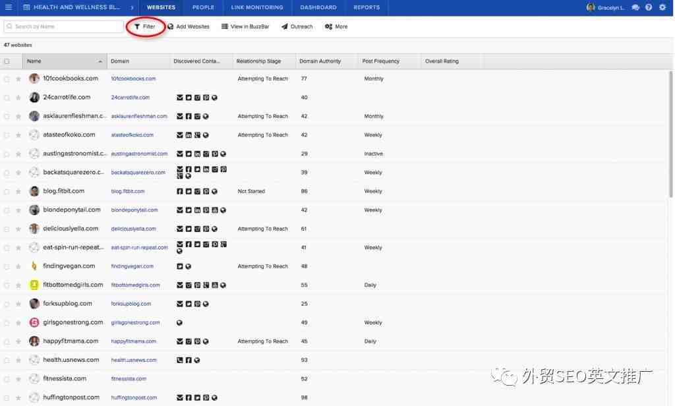
Task: Click the phone icon for health.usnews.com
Action: click(180, 360)
